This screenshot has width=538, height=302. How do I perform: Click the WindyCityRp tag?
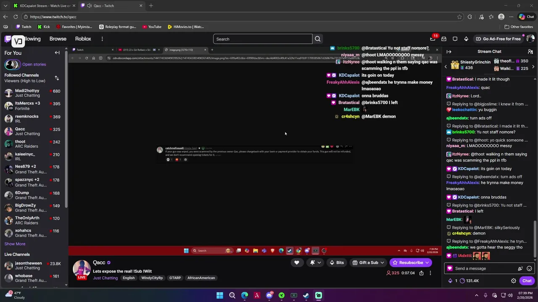pos(152,278)
